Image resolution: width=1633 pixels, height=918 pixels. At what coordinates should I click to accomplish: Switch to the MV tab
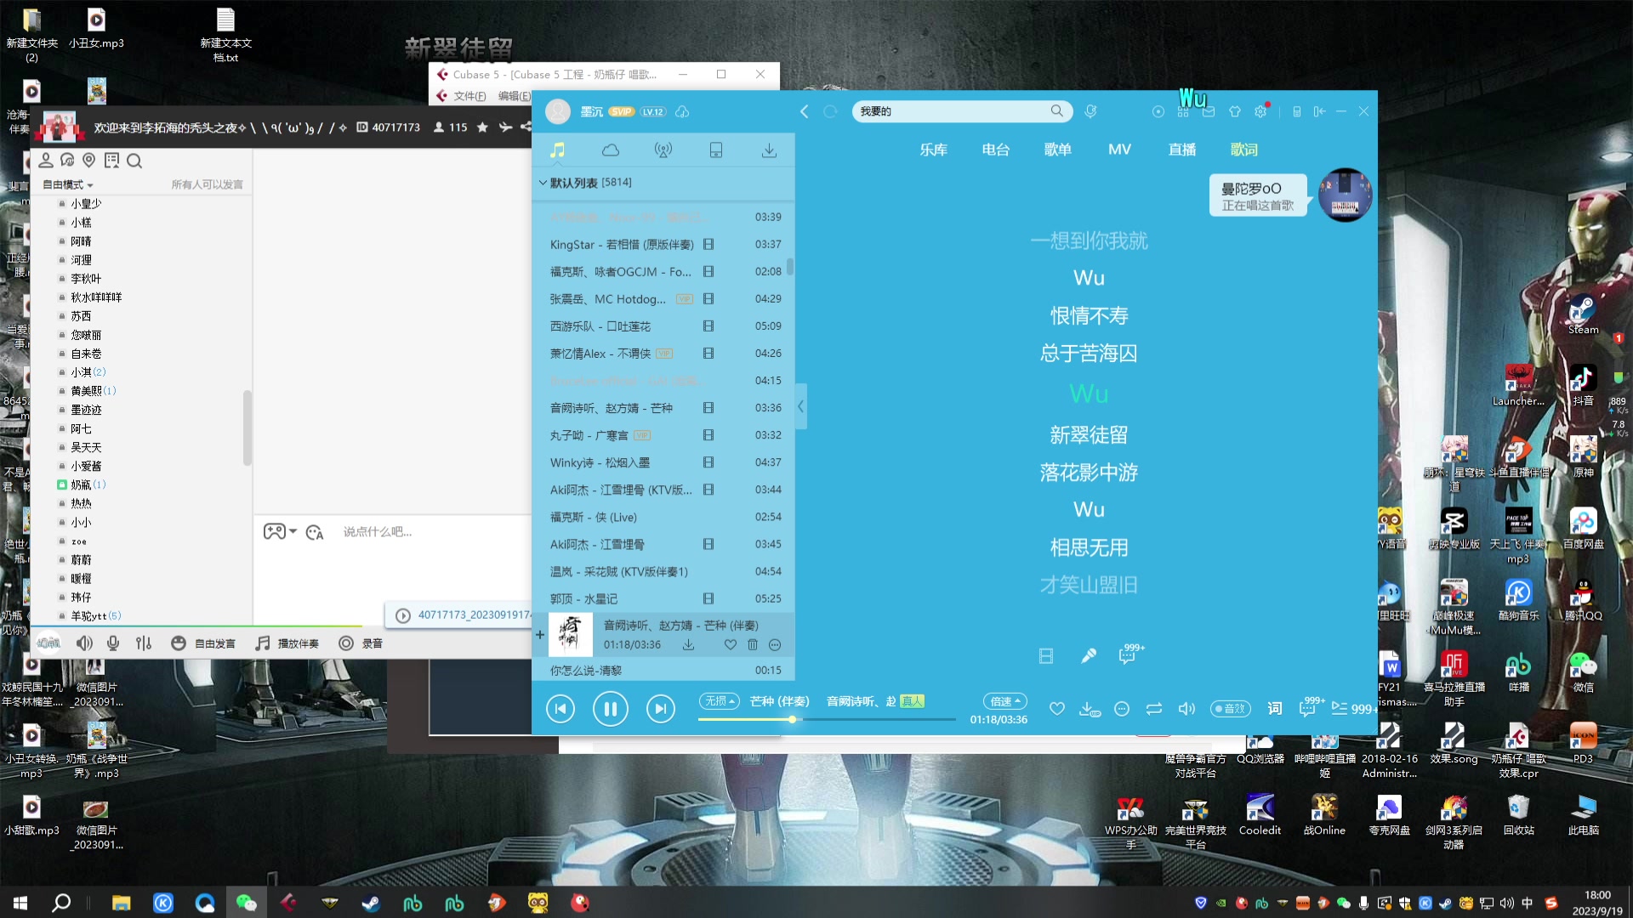(1119, 150)
